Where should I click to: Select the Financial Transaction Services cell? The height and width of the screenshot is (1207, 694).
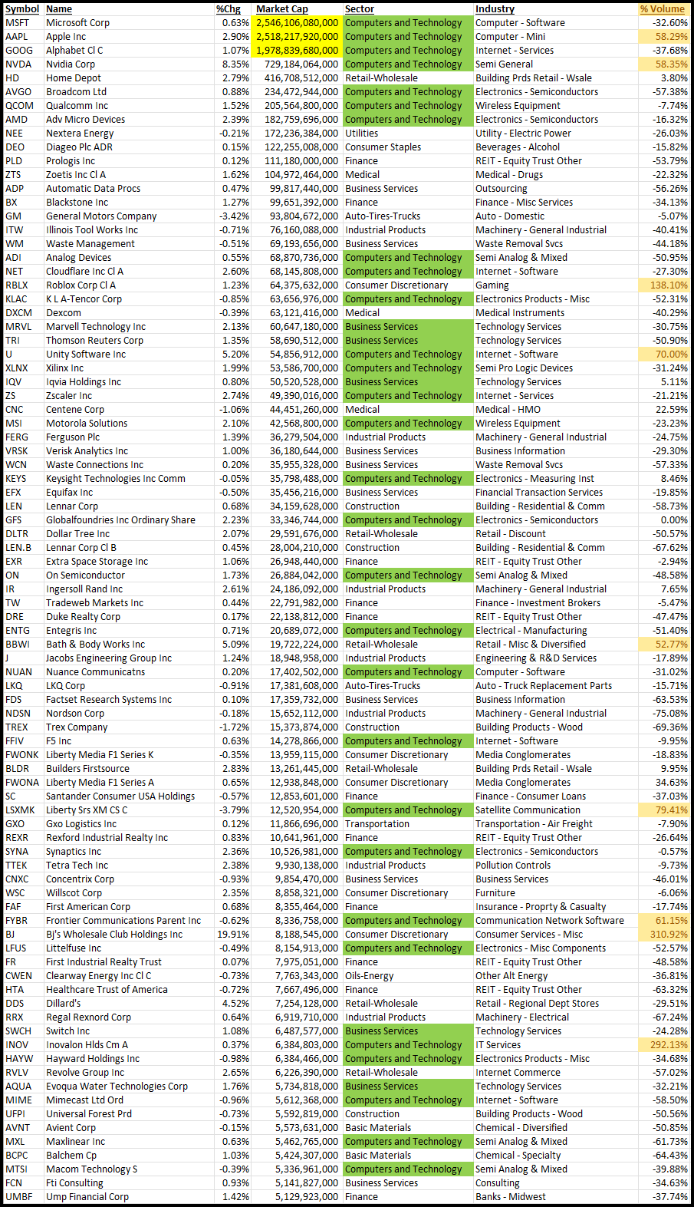pos(539,493)
